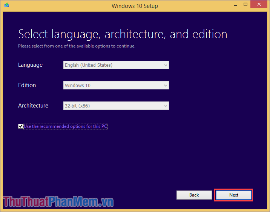Uncheck Use the recommended options for this PC

pos(20,126)
